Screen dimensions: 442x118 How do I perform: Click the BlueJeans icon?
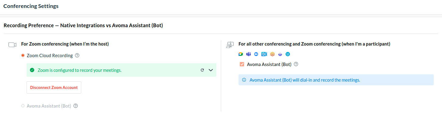click(x=264, y=54)
